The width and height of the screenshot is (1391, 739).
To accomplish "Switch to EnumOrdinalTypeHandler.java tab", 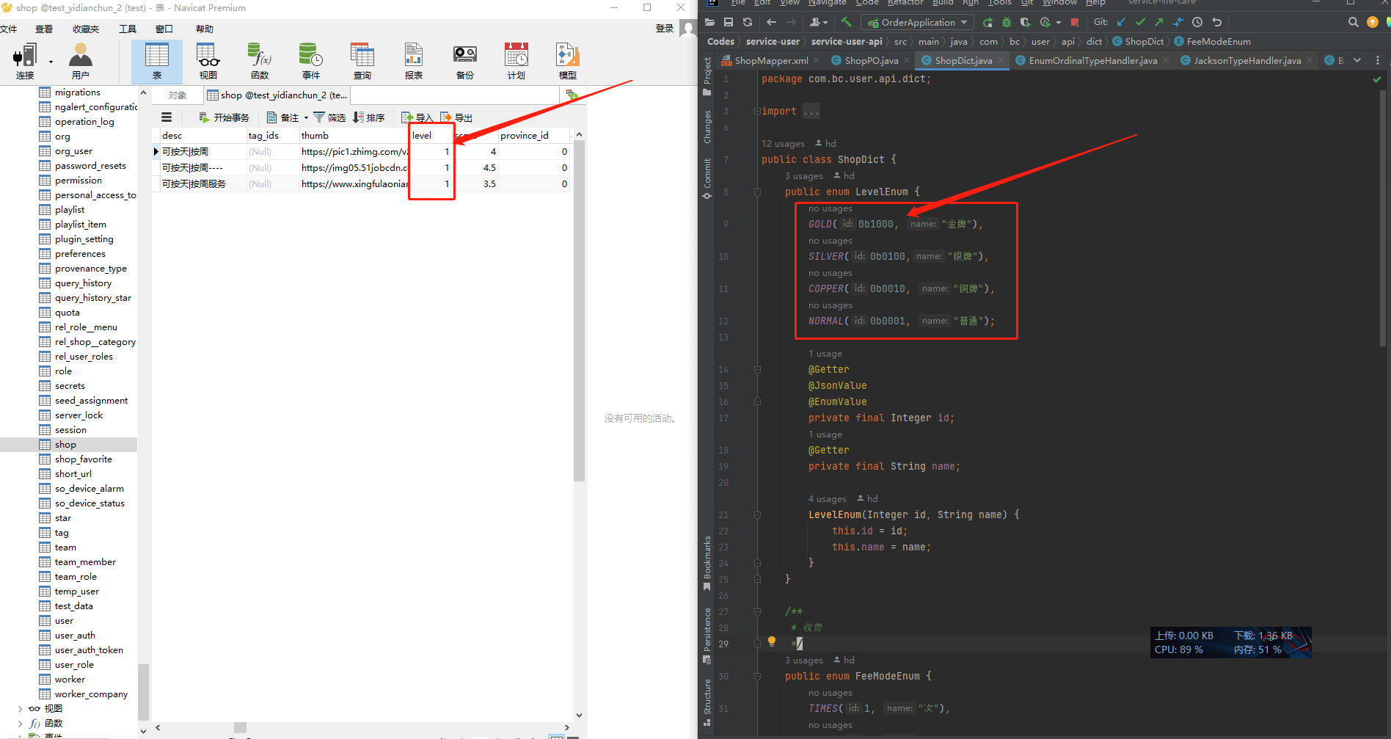I will point(1092,60).
